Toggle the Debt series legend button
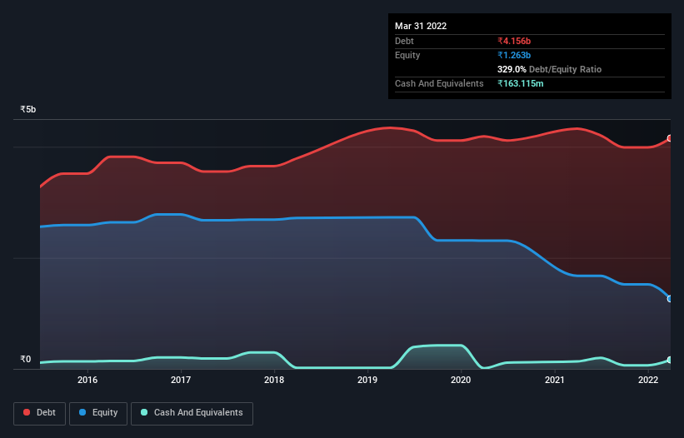The image size is (684, 438). [x=40, y=413]
